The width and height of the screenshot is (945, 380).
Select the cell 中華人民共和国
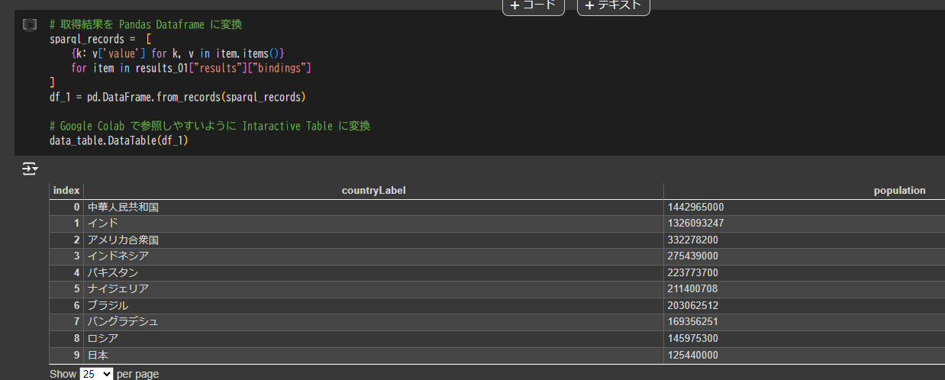point(373,207)
